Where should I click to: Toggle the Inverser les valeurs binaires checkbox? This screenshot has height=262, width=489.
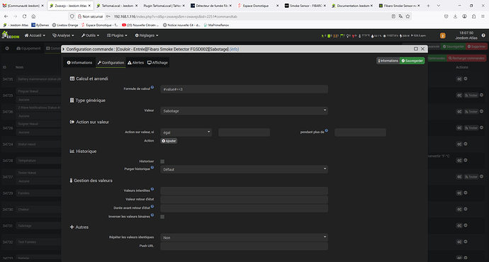click(x=162, y=217)
